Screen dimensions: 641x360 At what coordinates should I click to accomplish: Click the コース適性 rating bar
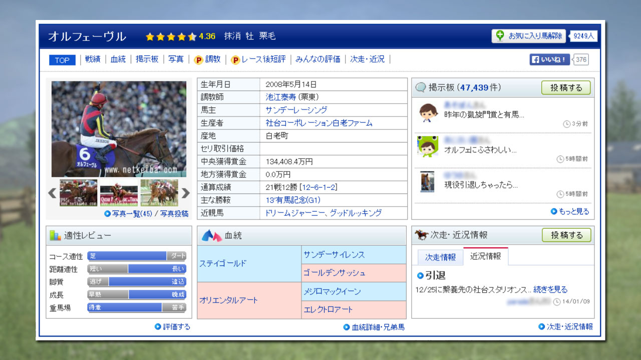(x=137, y=256)
